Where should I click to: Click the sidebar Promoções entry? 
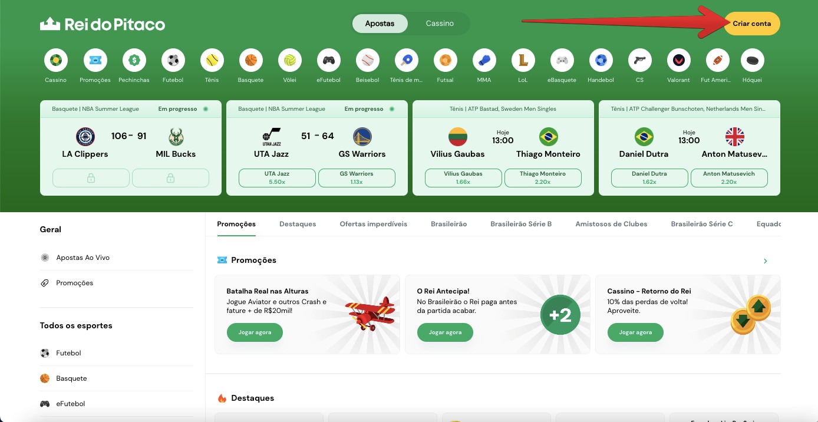[x=116, y=283]
